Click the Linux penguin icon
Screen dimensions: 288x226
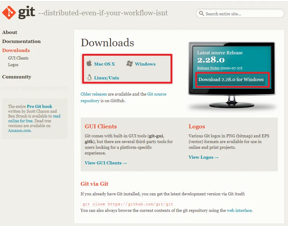coord(89,77)
